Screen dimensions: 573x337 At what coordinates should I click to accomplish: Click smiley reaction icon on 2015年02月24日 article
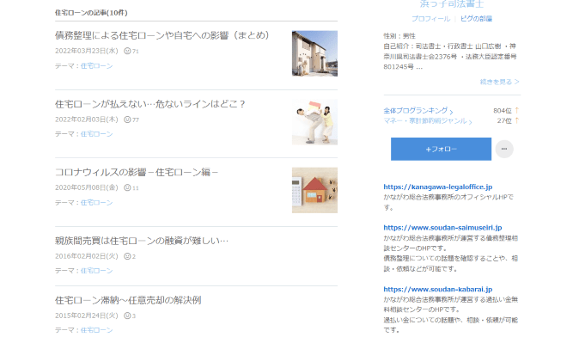pyautogui.click(x=127, y=316)
